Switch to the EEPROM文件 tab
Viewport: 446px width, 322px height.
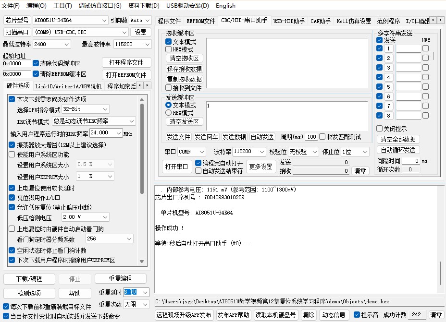pos(201,21)
